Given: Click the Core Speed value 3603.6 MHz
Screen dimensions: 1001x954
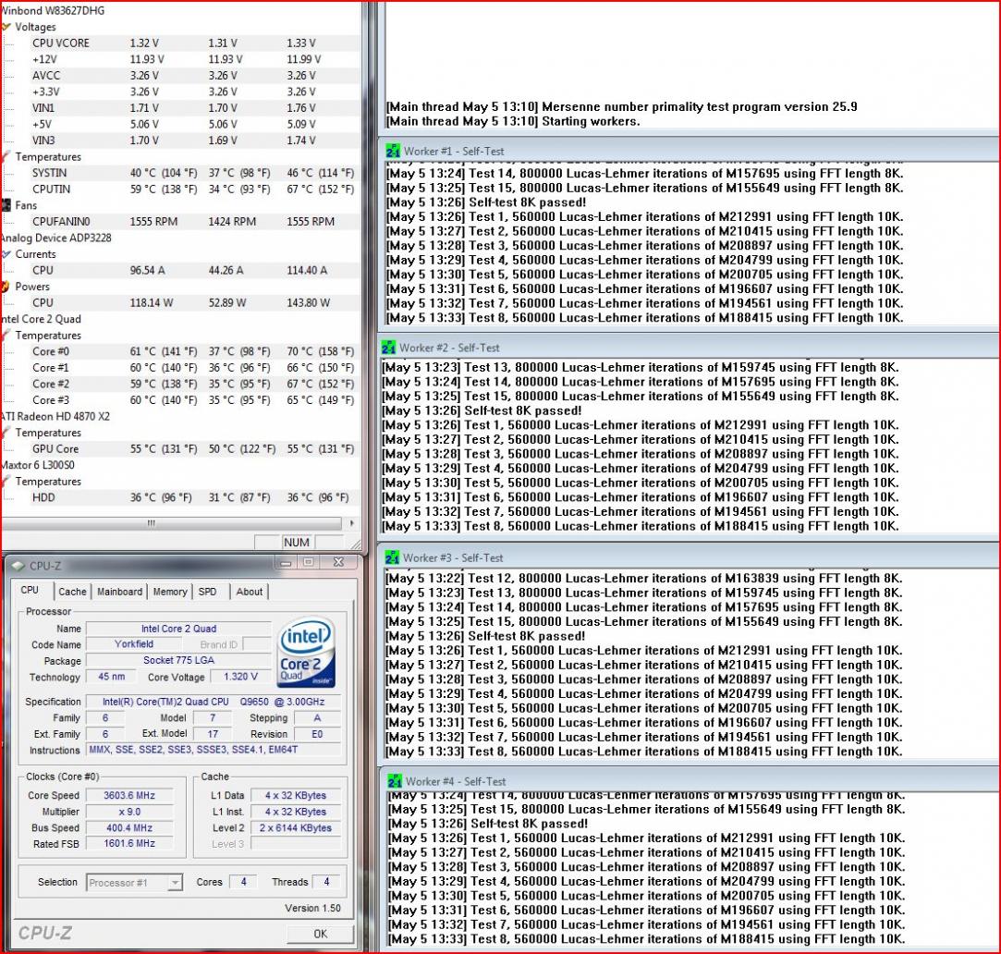Looking at the screenshot, I should pos(129,796).
